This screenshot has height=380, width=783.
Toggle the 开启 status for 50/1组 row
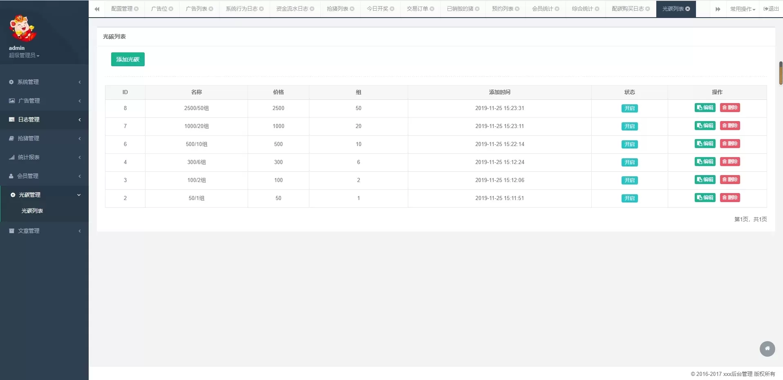tap(629, 198)
